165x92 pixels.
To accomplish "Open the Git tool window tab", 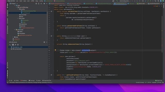I will (11, 80).
